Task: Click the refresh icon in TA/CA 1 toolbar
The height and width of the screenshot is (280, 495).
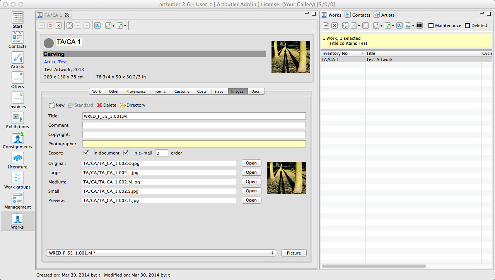Action: 70,25
